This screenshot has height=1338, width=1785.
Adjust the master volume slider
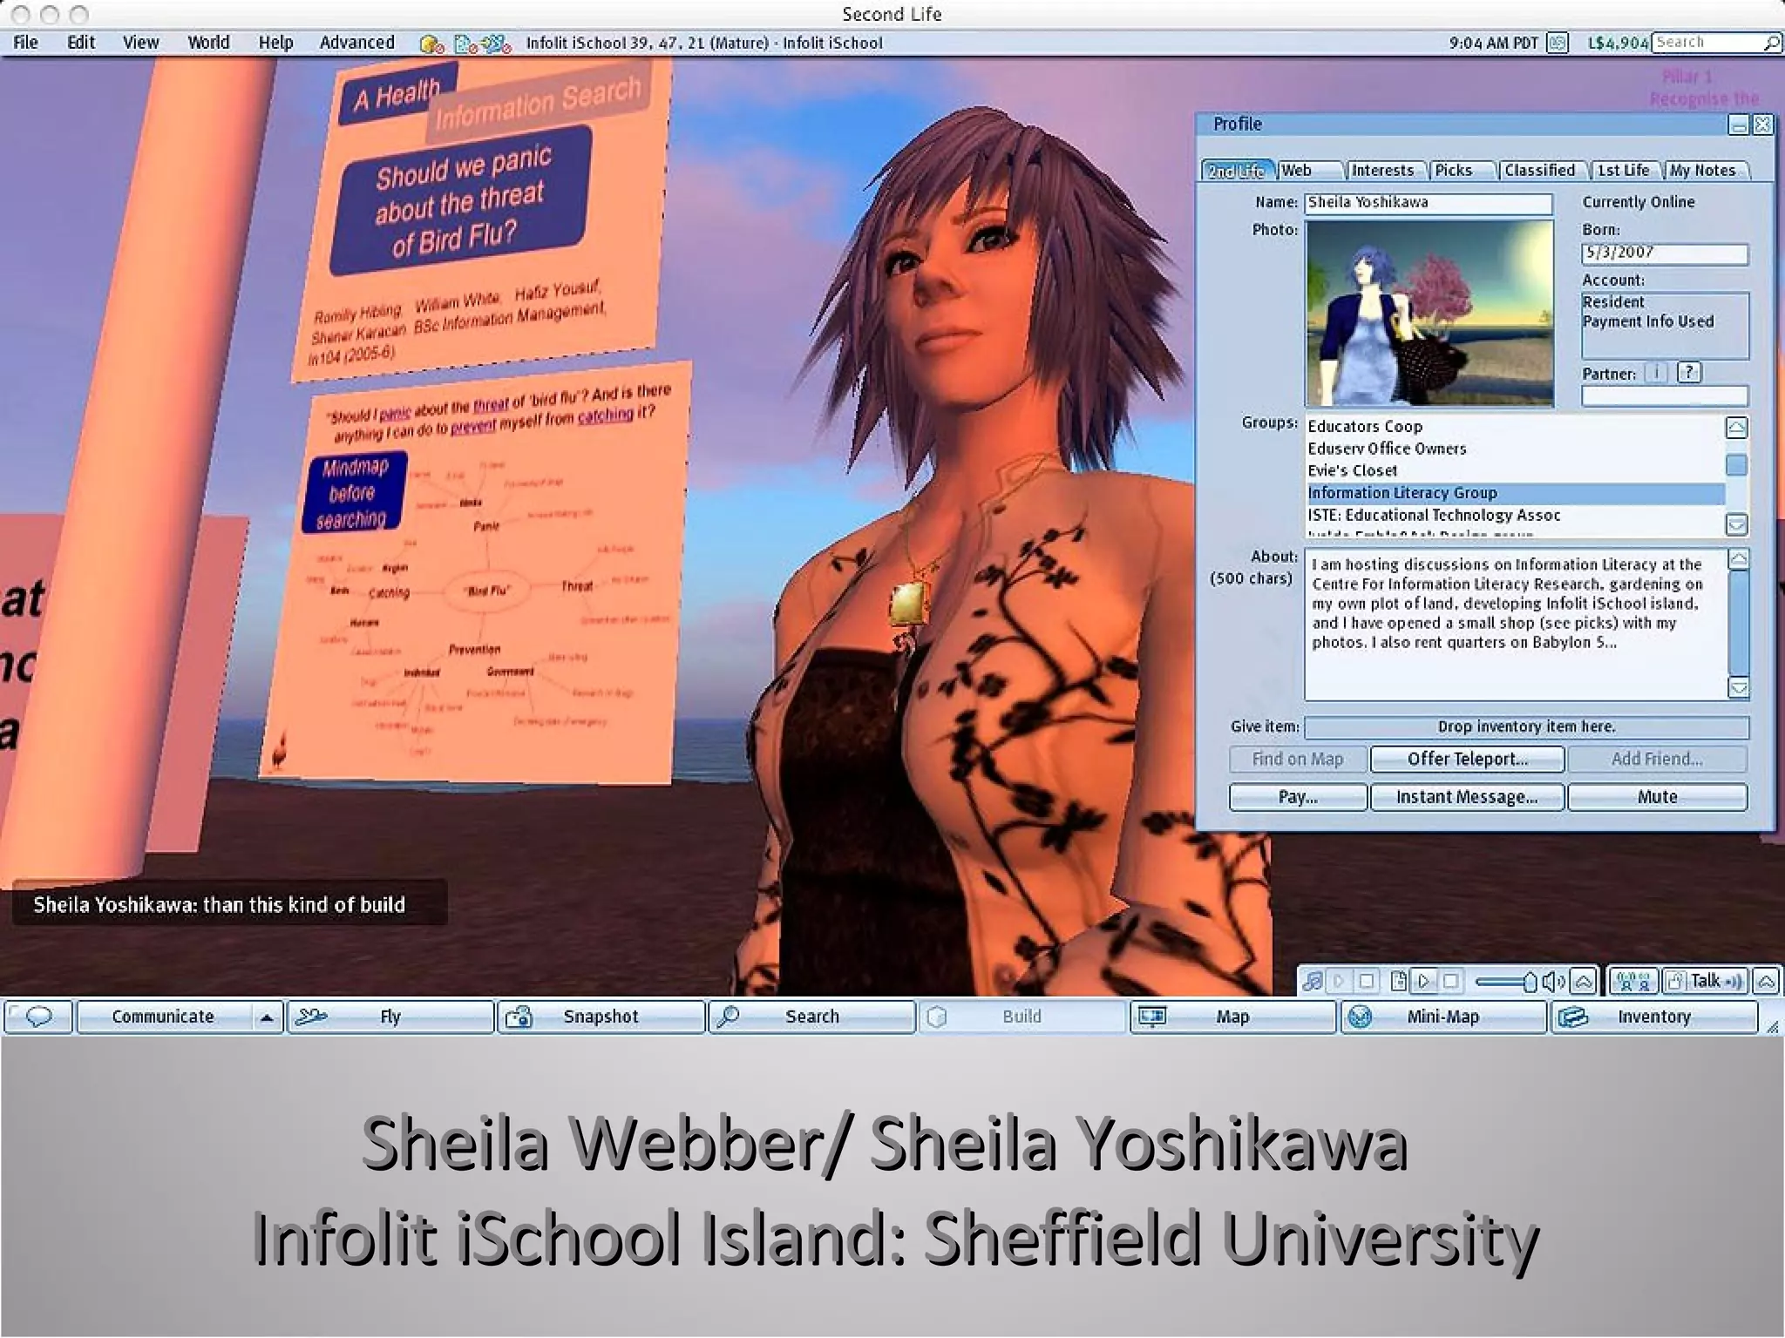1506,982
